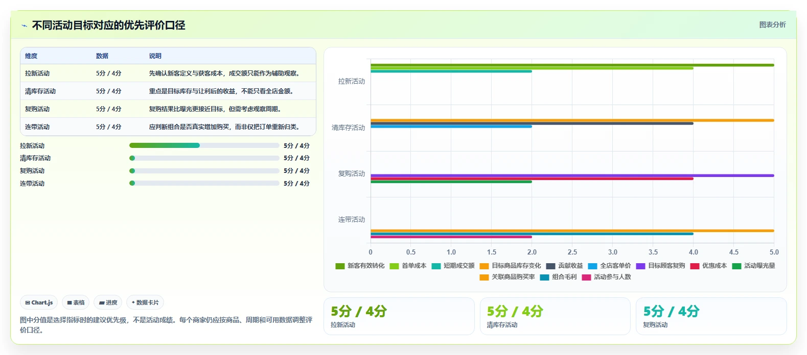Image resolution: width=807 pixels, height=355 pixels.
Task: Click the 清库存活动 progress bar
Action: [204, 158]
